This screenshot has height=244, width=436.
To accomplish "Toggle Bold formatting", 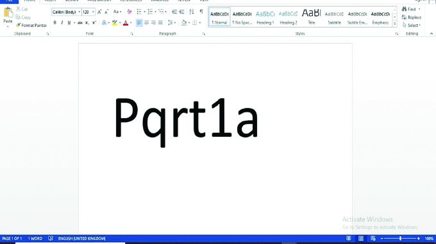I will coord(55,23).
